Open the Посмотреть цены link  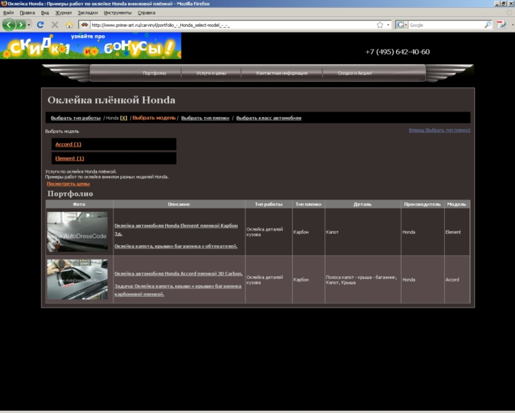pyautogui.click(x=68, y=184)
